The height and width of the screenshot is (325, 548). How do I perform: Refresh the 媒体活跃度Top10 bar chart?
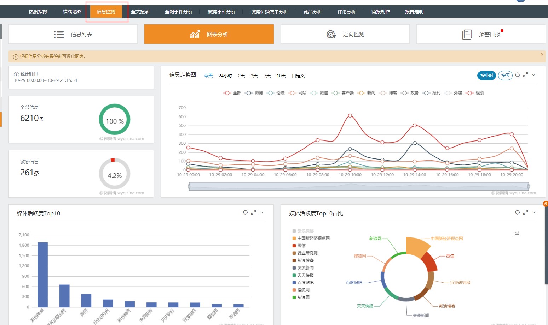click(x=245, y=212)
